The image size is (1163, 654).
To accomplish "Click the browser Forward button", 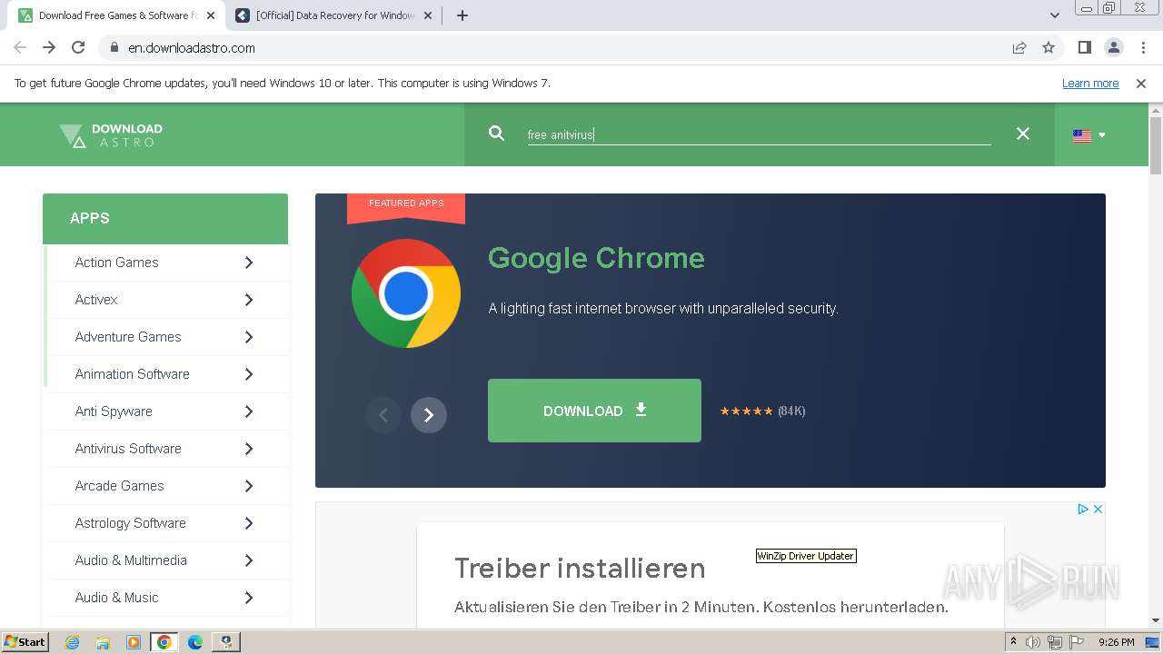I will (x=49, y=47).
